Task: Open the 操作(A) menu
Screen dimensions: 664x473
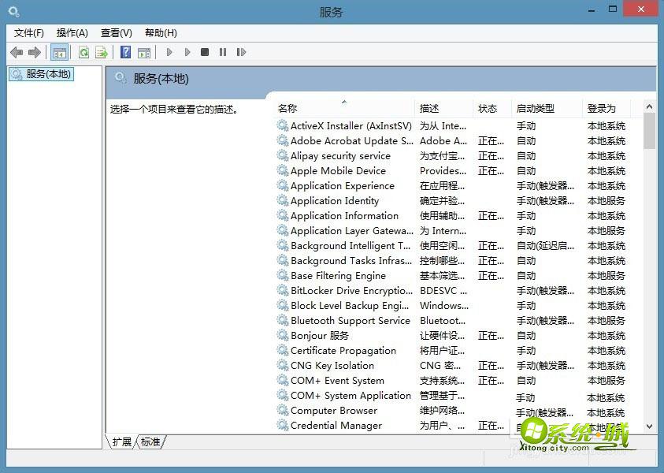Action: 72,32
